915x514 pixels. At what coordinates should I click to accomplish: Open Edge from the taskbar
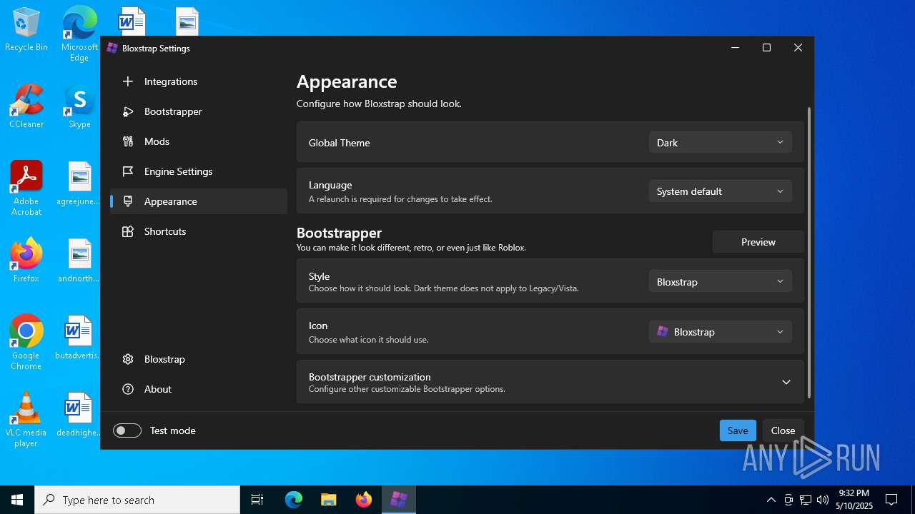pyautogui.click(x=294, y=500)
